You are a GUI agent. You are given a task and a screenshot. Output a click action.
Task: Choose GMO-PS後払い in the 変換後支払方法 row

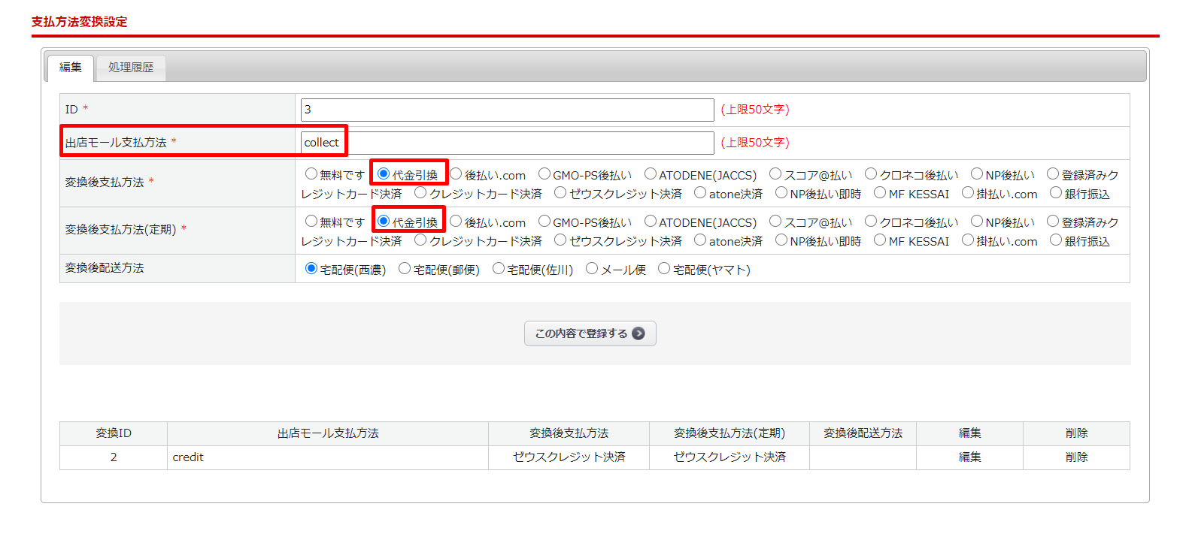[544, 174]
